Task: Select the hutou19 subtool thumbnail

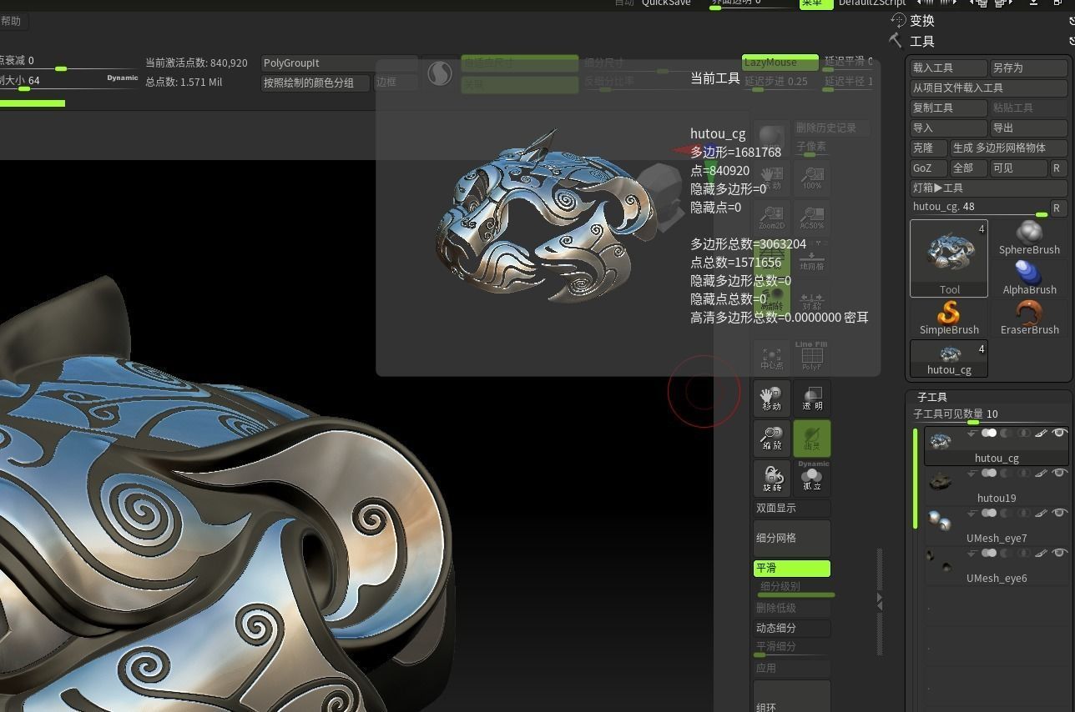Action: click(941, 482)
